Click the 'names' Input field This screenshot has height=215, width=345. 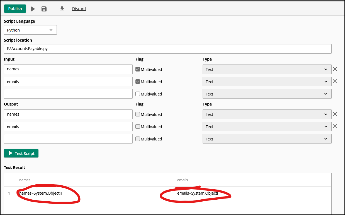(x=68, y=69)
